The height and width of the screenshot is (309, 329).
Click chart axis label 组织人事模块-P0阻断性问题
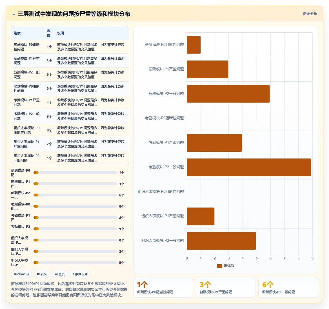161,191
